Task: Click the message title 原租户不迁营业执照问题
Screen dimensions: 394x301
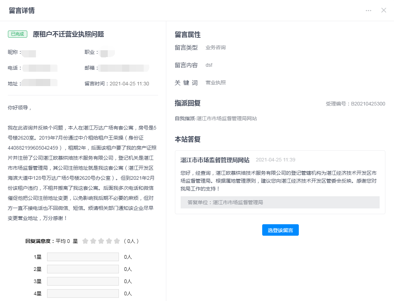Action: (68, 34)
